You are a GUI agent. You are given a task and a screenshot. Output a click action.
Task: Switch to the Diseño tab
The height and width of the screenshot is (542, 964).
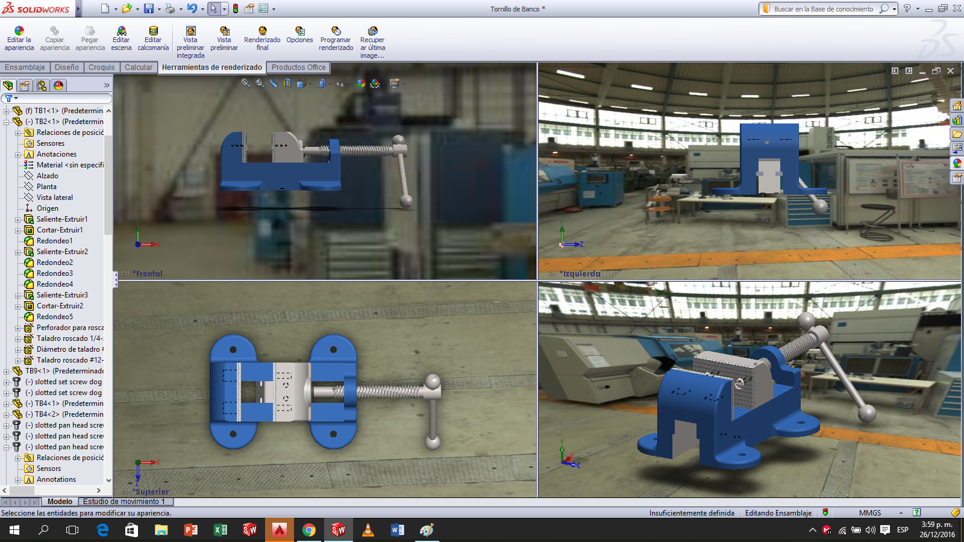(x=67, y=67)
